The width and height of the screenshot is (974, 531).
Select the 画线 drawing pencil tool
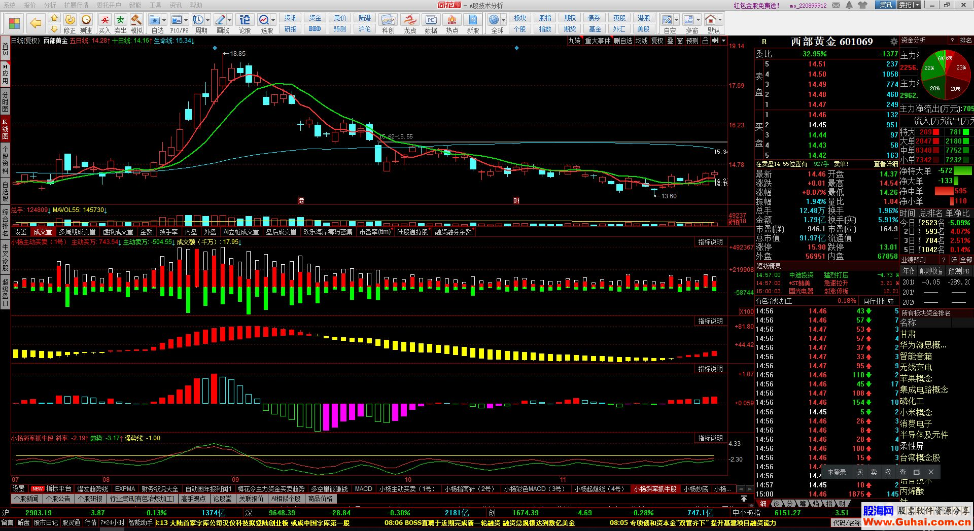click(220, 20)
